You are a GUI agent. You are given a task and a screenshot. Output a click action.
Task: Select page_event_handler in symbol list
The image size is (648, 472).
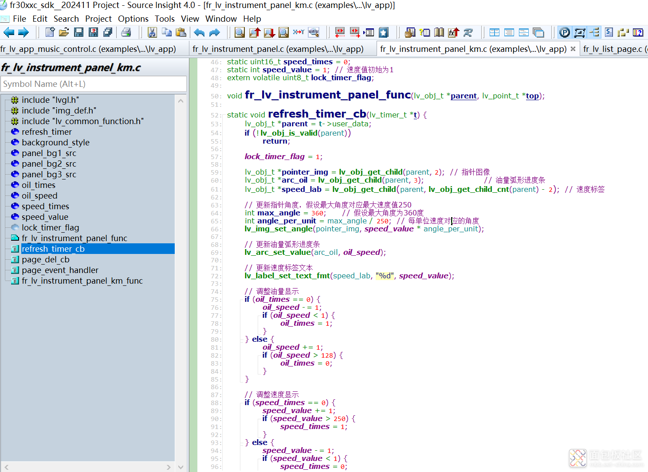60,270
